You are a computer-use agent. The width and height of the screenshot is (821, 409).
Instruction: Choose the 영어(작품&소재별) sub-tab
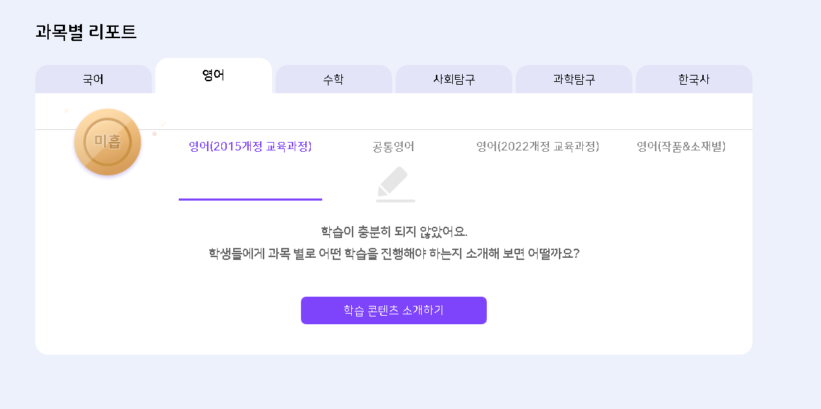(681, 147)
